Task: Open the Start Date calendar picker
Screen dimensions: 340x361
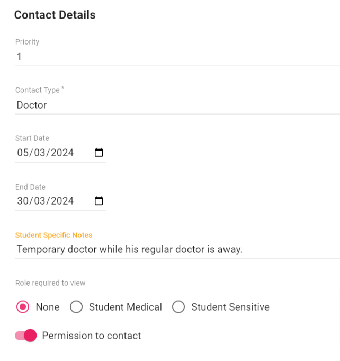Action: point(99,153)
